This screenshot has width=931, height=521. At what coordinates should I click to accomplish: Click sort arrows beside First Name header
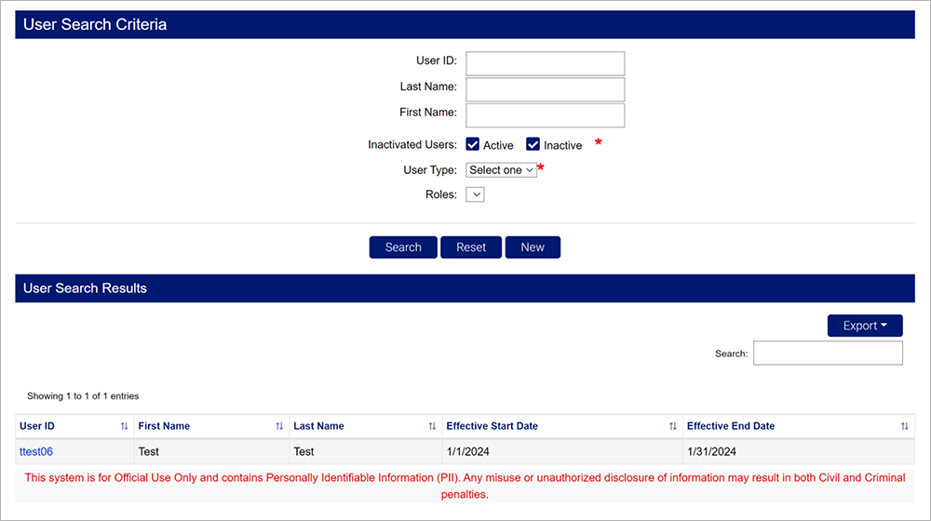click(279, 426)
